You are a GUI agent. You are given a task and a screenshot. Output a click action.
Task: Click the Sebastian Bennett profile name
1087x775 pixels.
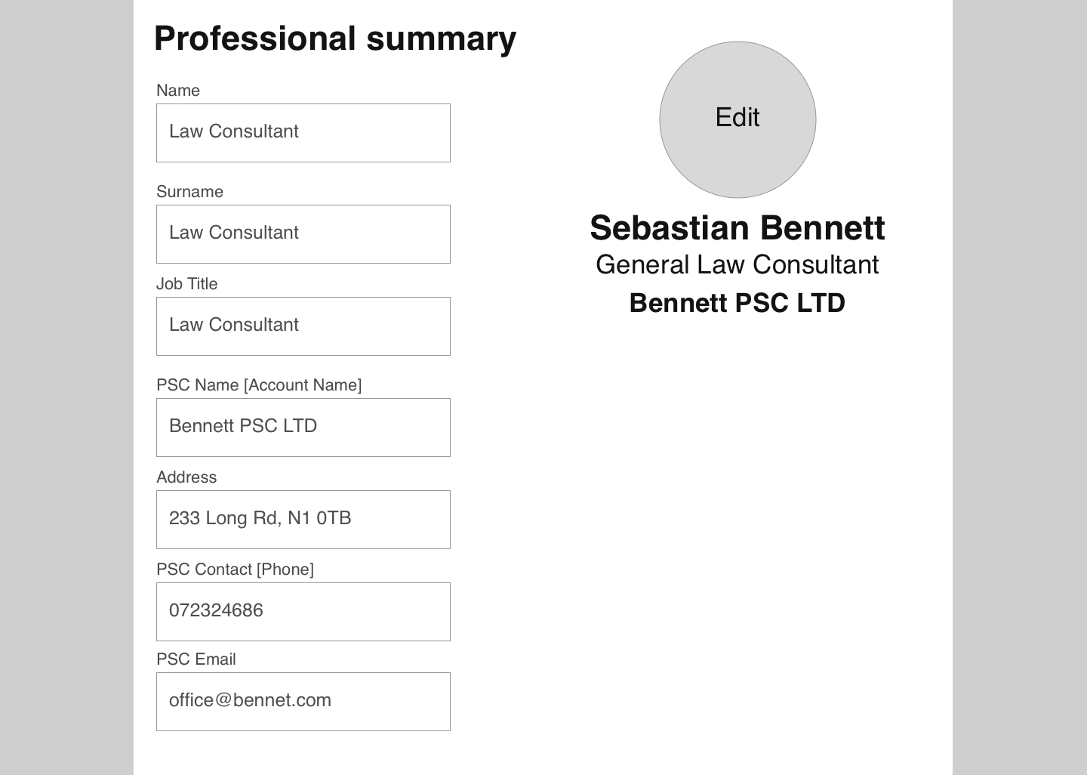[737, 228]
